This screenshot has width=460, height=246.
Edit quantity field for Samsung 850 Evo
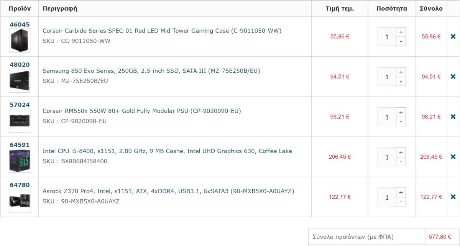387,77
